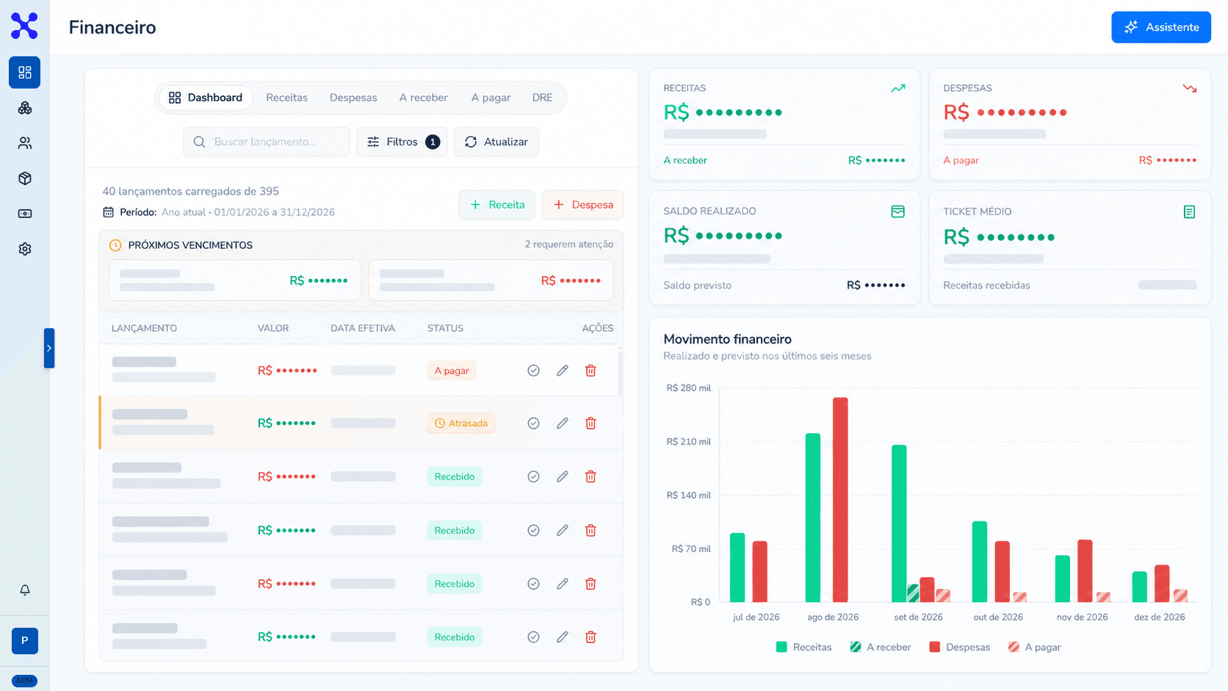Delete the A pagar row entry
This screenshot has width=1228, height=691.
click(590, 371)
